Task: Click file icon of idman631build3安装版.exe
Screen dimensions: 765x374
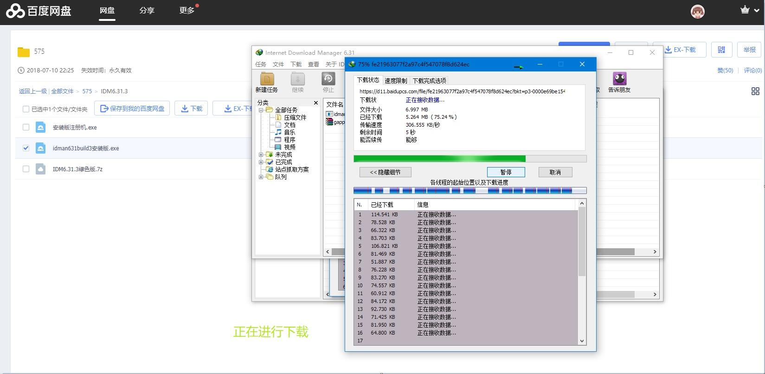Action: pyautogui.click(x=41, y=148)
